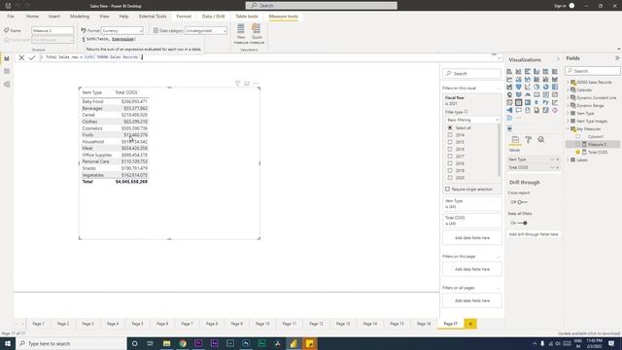622x350 pixels.
Task: Switch to Page 10 tab
Action: tap(262, 324)
